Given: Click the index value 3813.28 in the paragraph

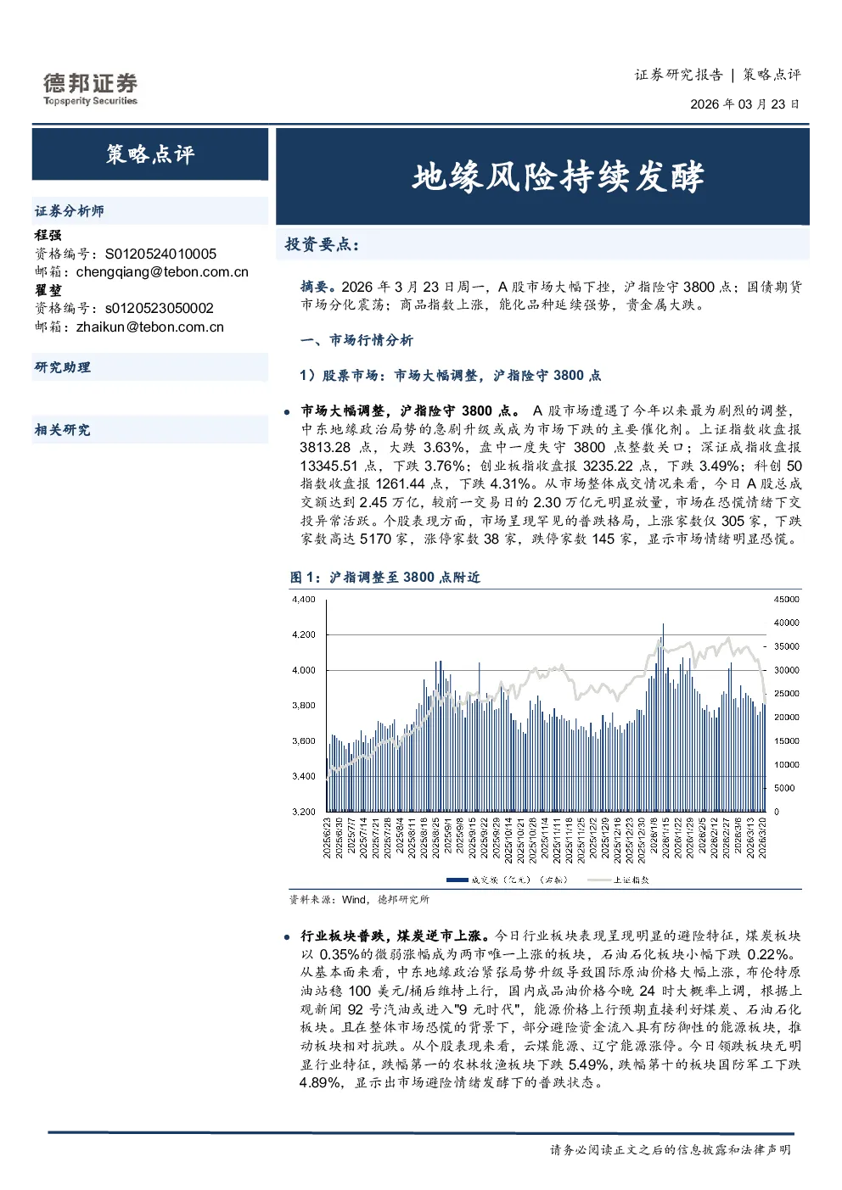Looking at the screenshot, I should [x=325, y=447].
